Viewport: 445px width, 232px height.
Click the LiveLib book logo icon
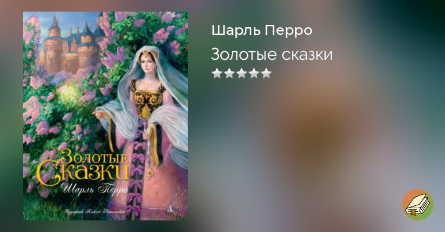[417, 205]
